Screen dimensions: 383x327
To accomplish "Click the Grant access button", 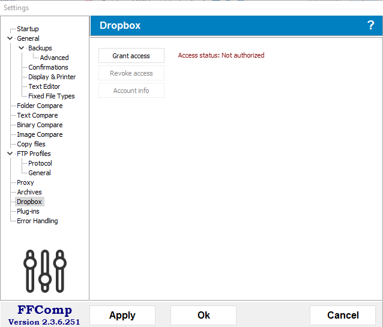I will tap(131, 56).
